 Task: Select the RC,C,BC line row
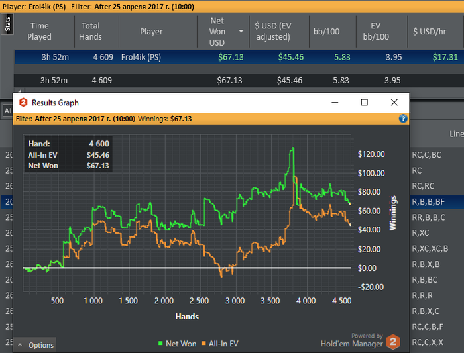coord(427,154)
